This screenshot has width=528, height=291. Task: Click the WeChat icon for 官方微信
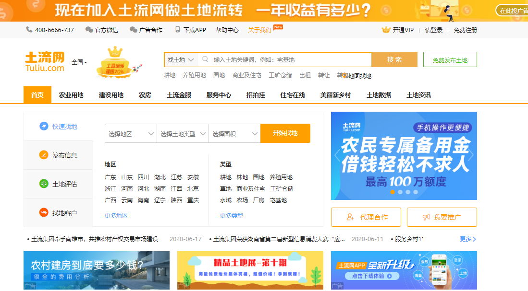(x=89, y=30)
